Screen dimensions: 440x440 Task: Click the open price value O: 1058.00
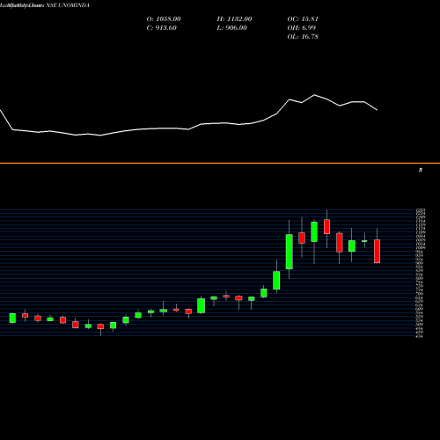(x=164, y=19)
